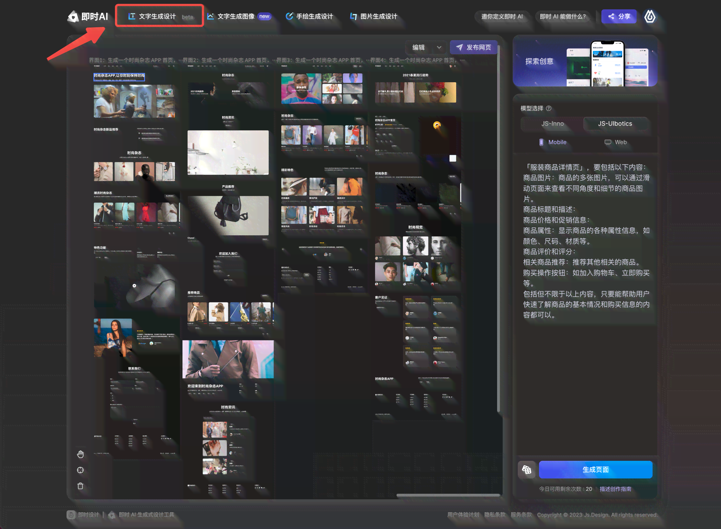Viewport: 721px width, 529px height.
Task: Click the backpack 产品推荐 image
Action: pyautogui.click(x=228, y=216)
